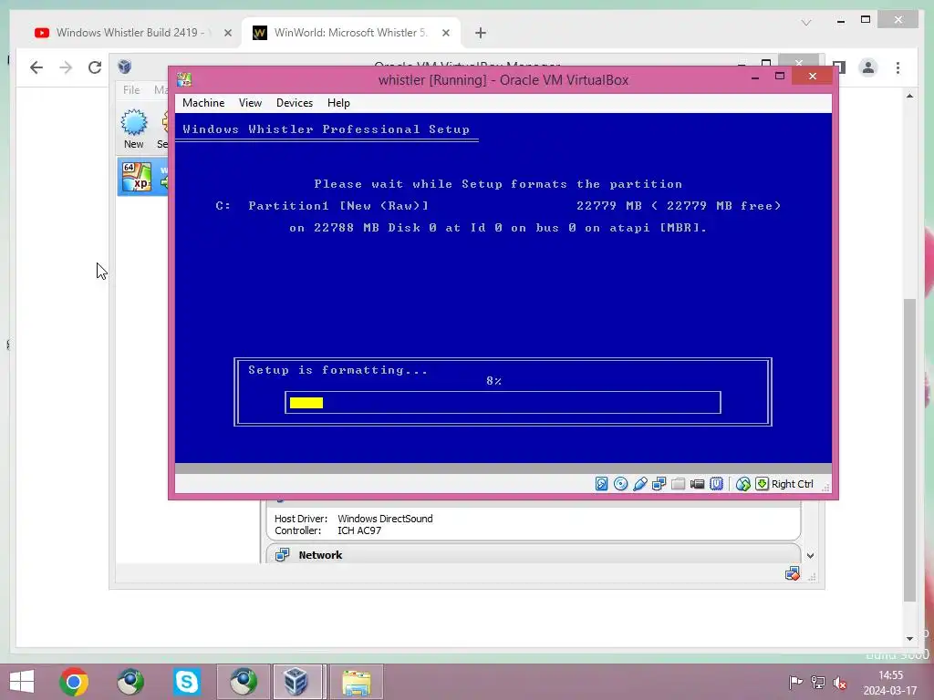This screenshot has width=934, height=700.
Task: Open Google Chrome from the taskbar
Action: coord(74,682)
